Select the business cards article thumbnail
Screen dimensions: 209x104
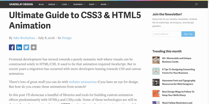[x=156, y=60]
